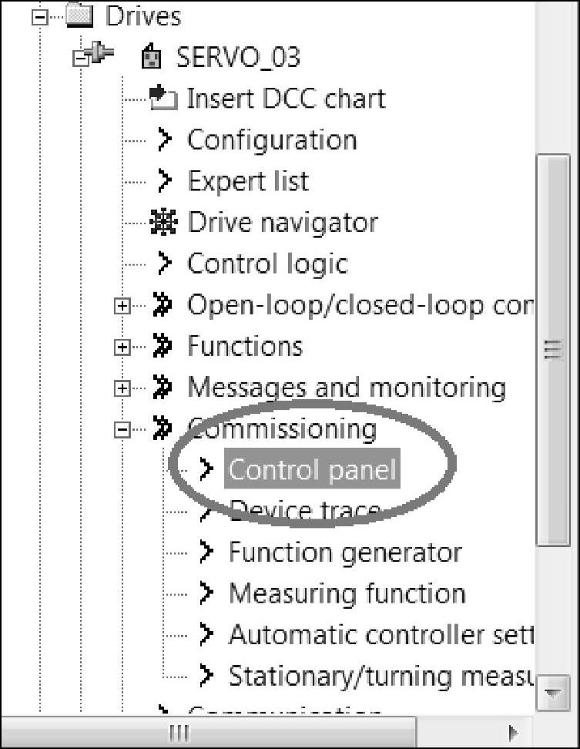Click the Drive navigator icon
The width and height of the screenshot is (580, 749).
[162, 222]
